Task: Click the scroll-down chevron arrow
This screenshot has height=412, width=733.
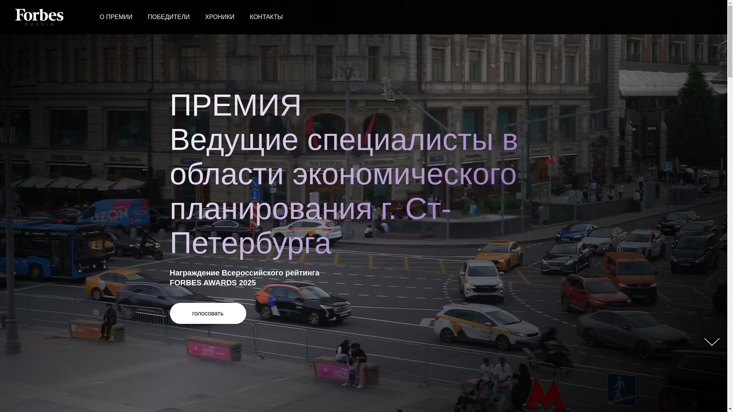Action: tap(712, 342)
